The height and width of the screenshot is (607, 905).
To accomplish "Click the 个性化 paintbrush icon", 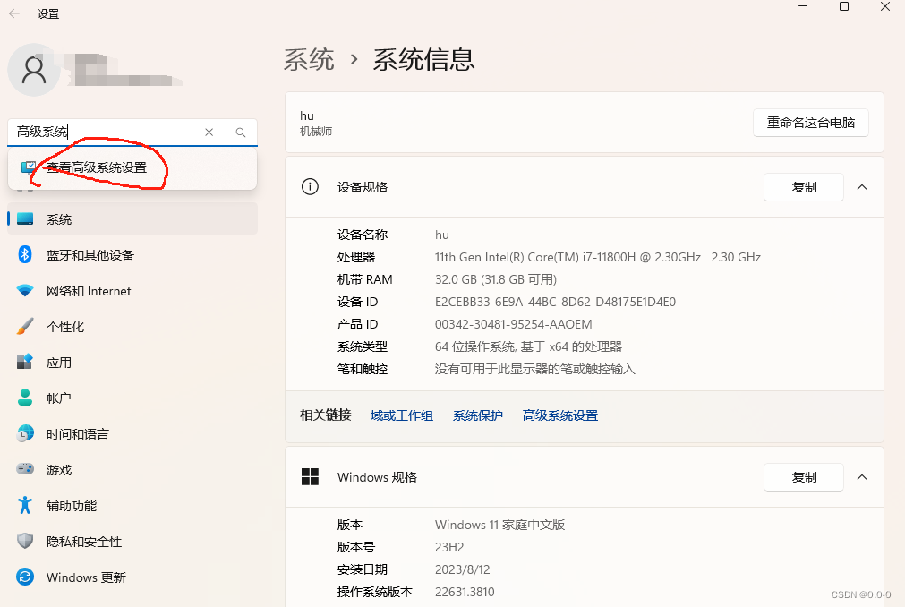I will click(25, 326).
